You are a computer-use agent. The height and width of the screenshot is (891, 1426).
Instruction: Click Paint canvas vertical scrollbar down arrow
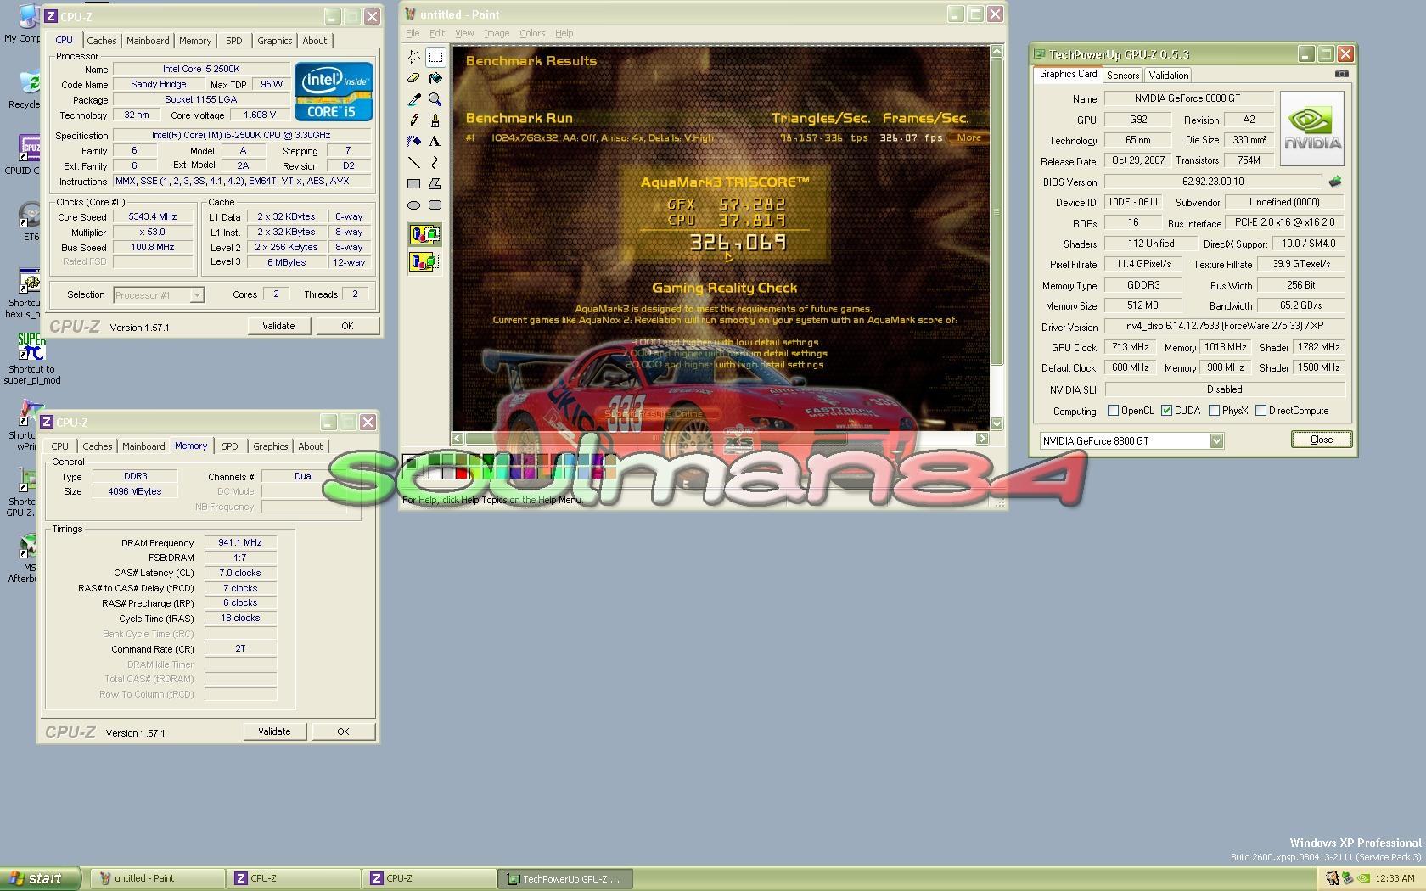pyautogui.click(x=997, y=423)
